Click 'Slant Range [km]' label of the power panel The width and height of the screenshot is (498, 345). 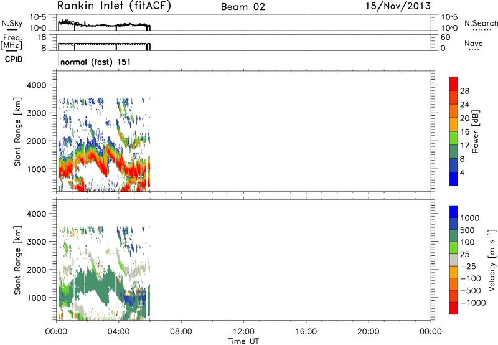tap(17, 131)
